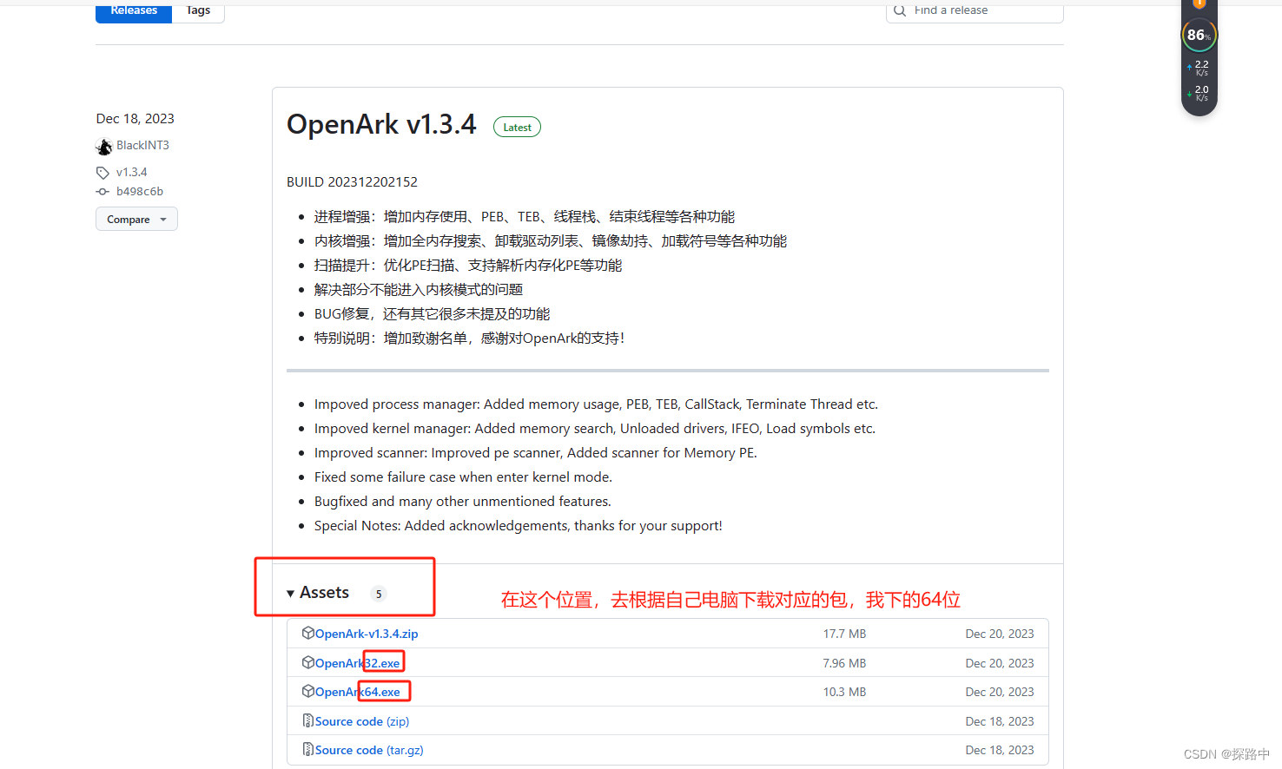Click the 'Fixed some failure case' bullet text
This screenshot has height=769, width=1282.
(463, 477)
